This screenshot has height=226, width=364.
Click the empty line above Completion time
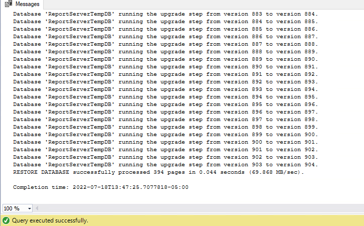coord(150,180)
